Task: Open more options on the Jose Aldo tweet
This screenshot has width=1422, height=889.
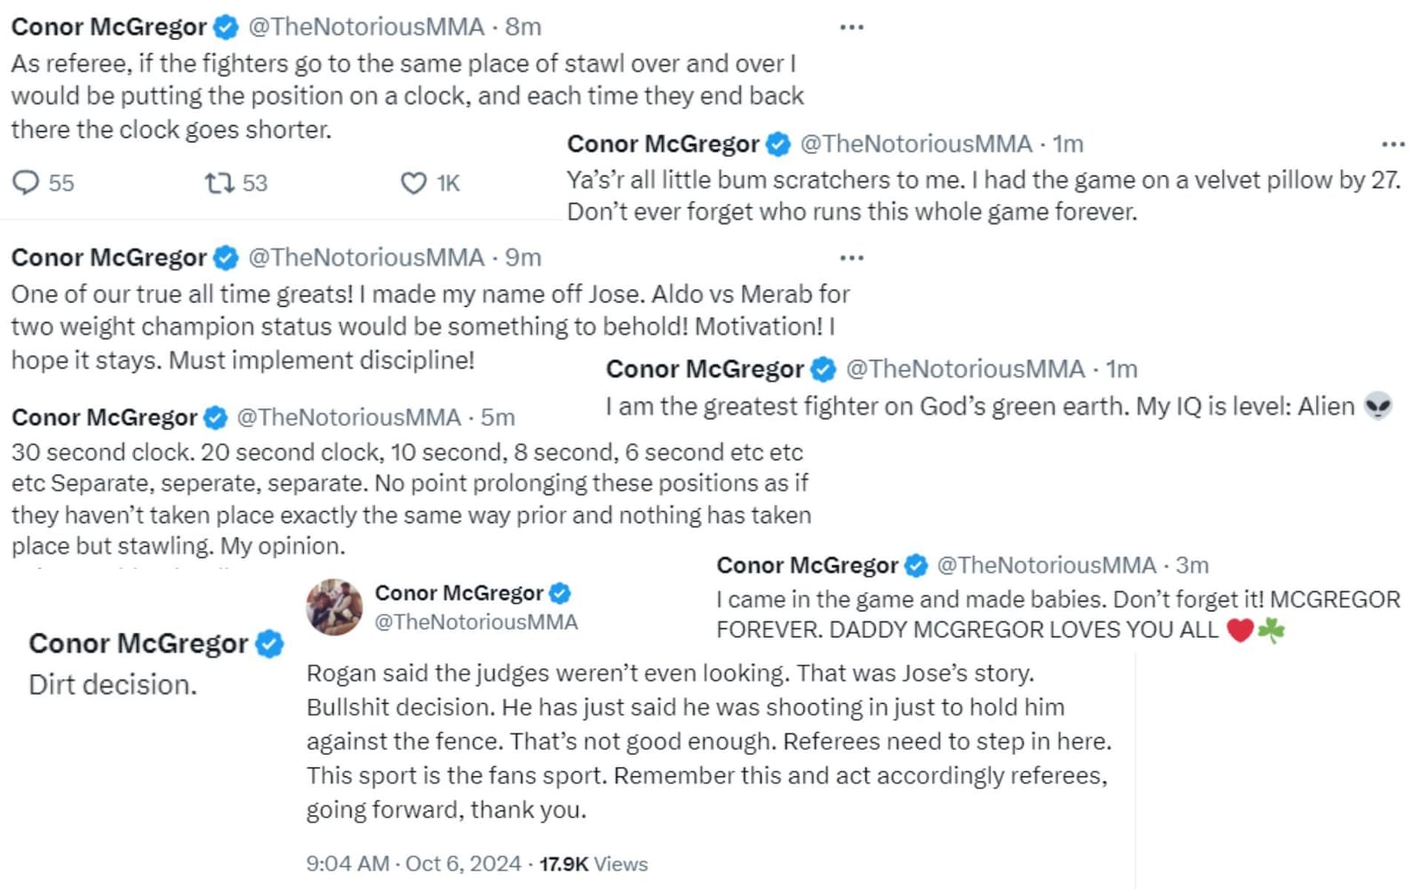Action: coord(851,258)
